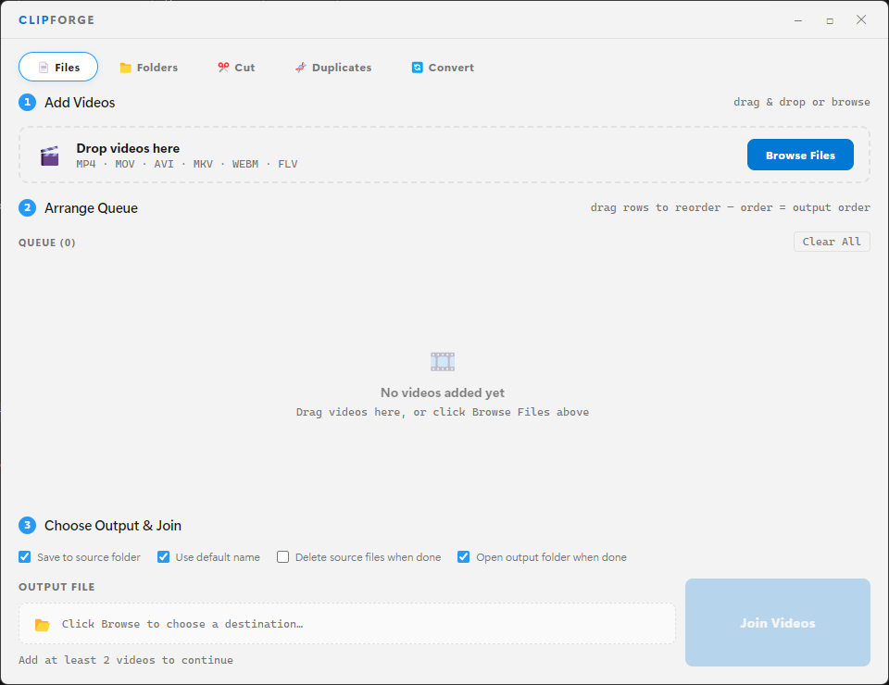Click the Join Videos button
This screenshot has height=685, width=889.
777,623
